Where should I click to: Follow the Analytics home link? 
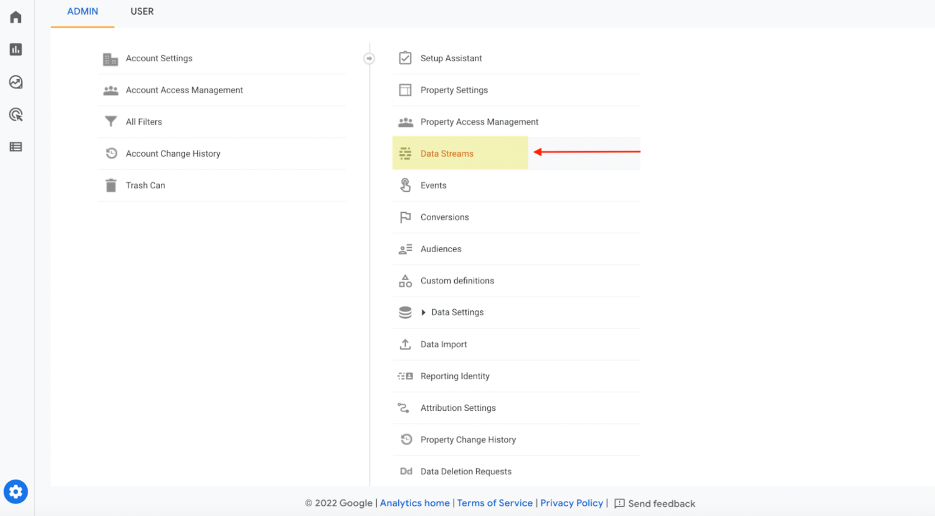click(415, 503)
